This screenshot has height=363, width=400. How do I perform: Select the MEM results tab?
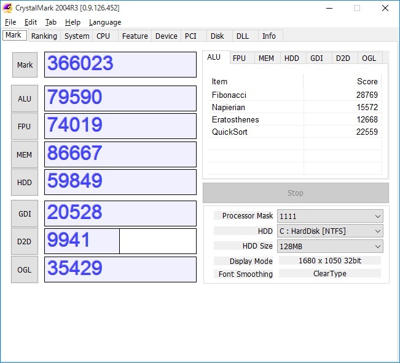tap(267, 58)
